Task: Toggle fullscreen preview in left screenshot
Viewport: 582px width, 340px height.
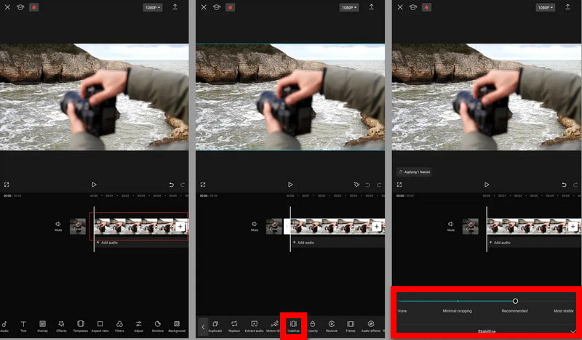Action: 7,185
